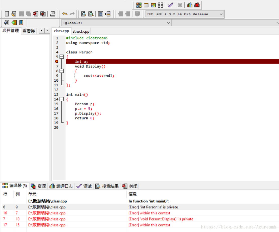Open profile analysis bar chart icon
Image resolution: width=279 pixels, height=232 pixels.
pyautogui.click(x=190, y=5)
